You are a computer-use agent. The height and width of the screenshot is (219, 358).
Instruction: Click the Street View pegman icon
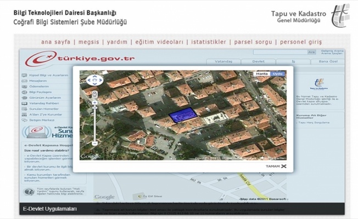point(95,94)
